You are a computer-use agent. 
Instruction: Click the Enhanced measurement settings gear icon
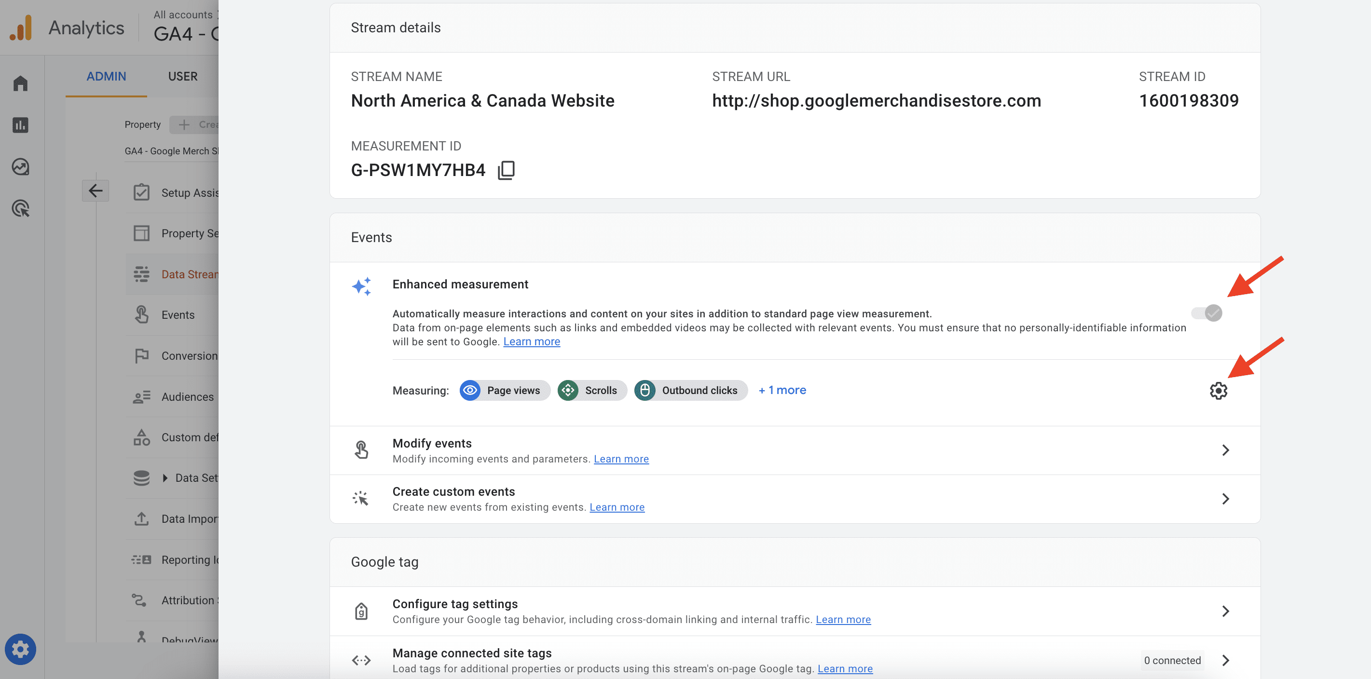pos(1218,390)
